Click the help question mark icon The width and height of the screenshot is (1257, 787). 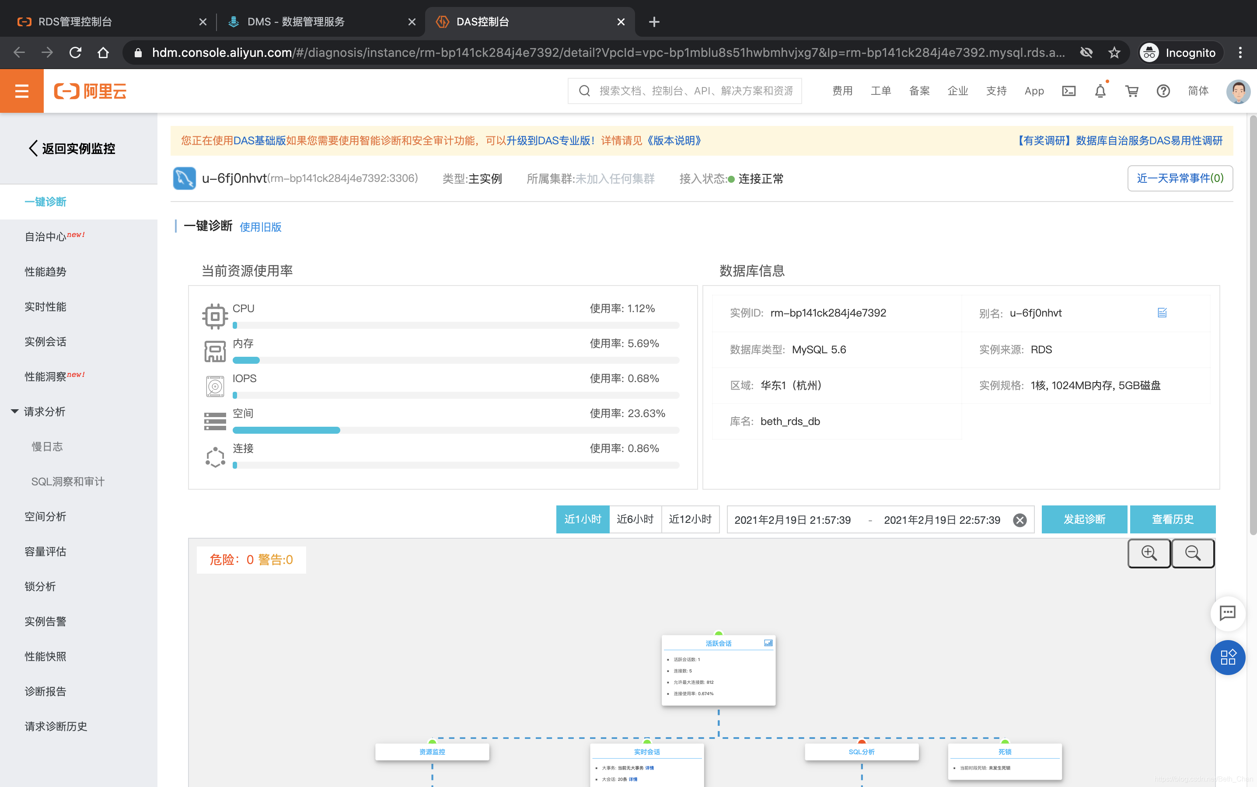(1163, 91)
